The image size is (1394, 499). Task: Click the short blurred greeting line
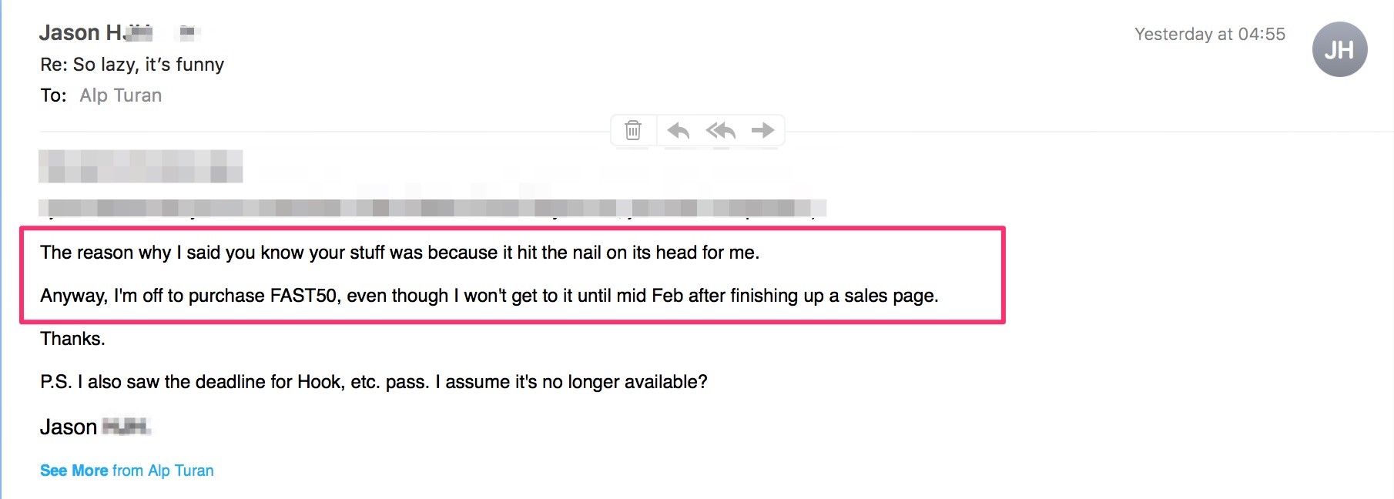coord(141,166)
